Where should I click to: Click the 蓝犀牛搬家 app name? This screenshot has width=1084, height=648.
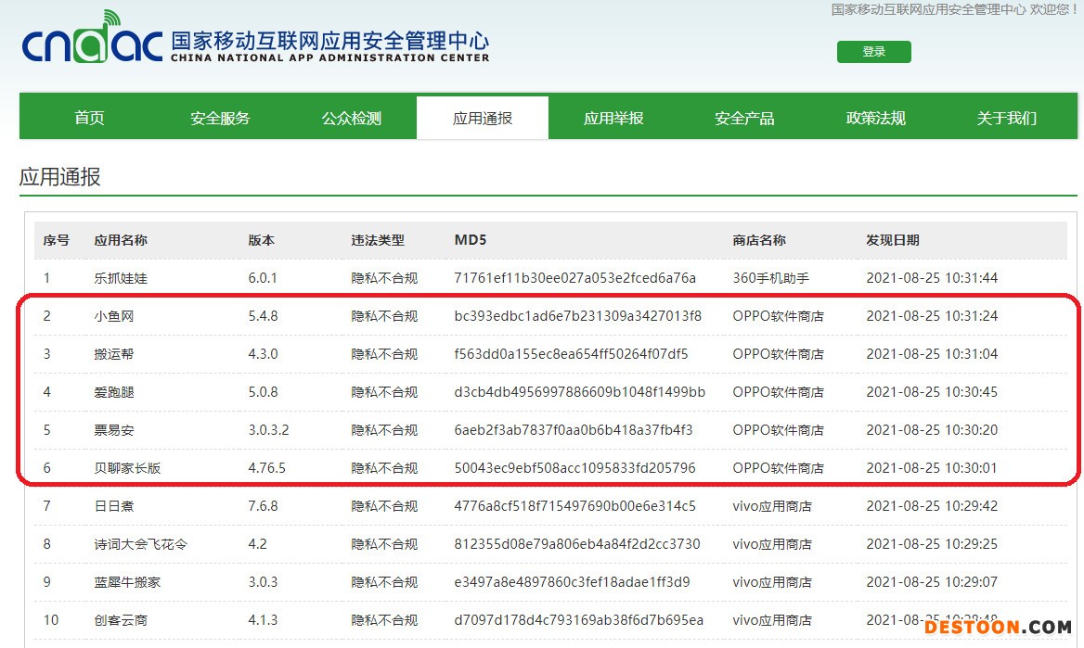[x=127, y=582]
